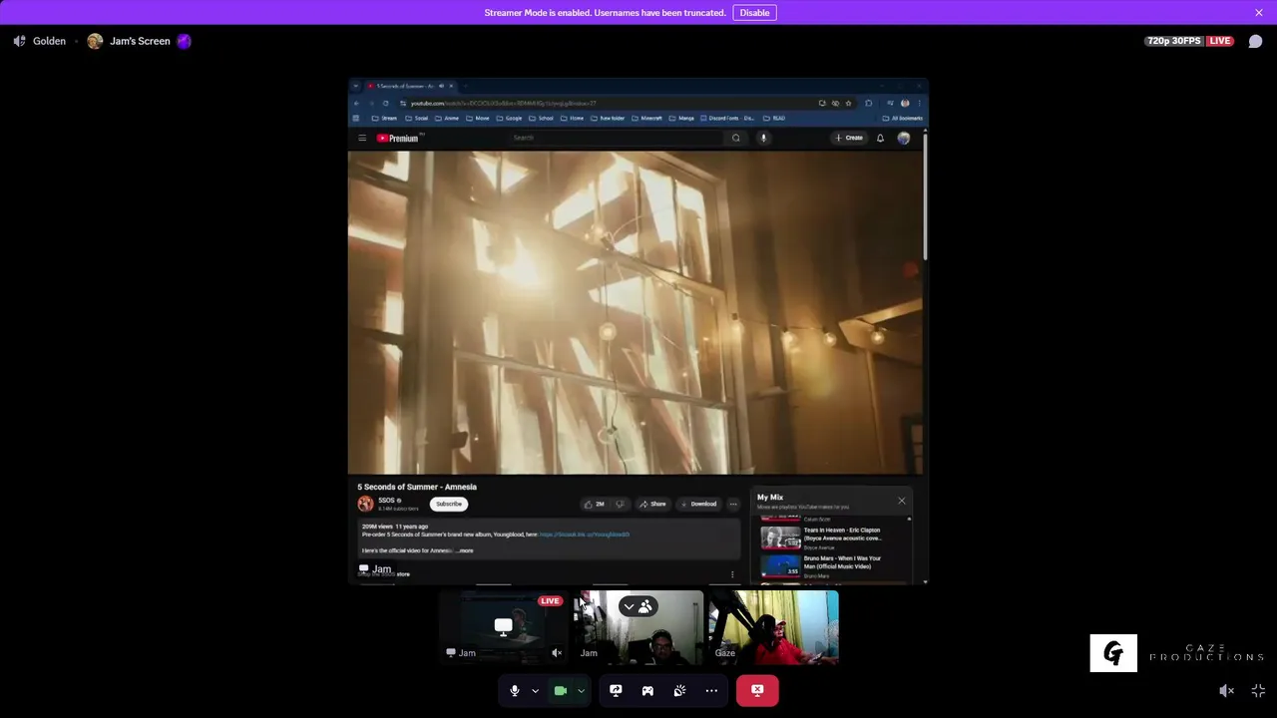
Task: Show the voice channel chat
Action: [x=1256, y=41]
